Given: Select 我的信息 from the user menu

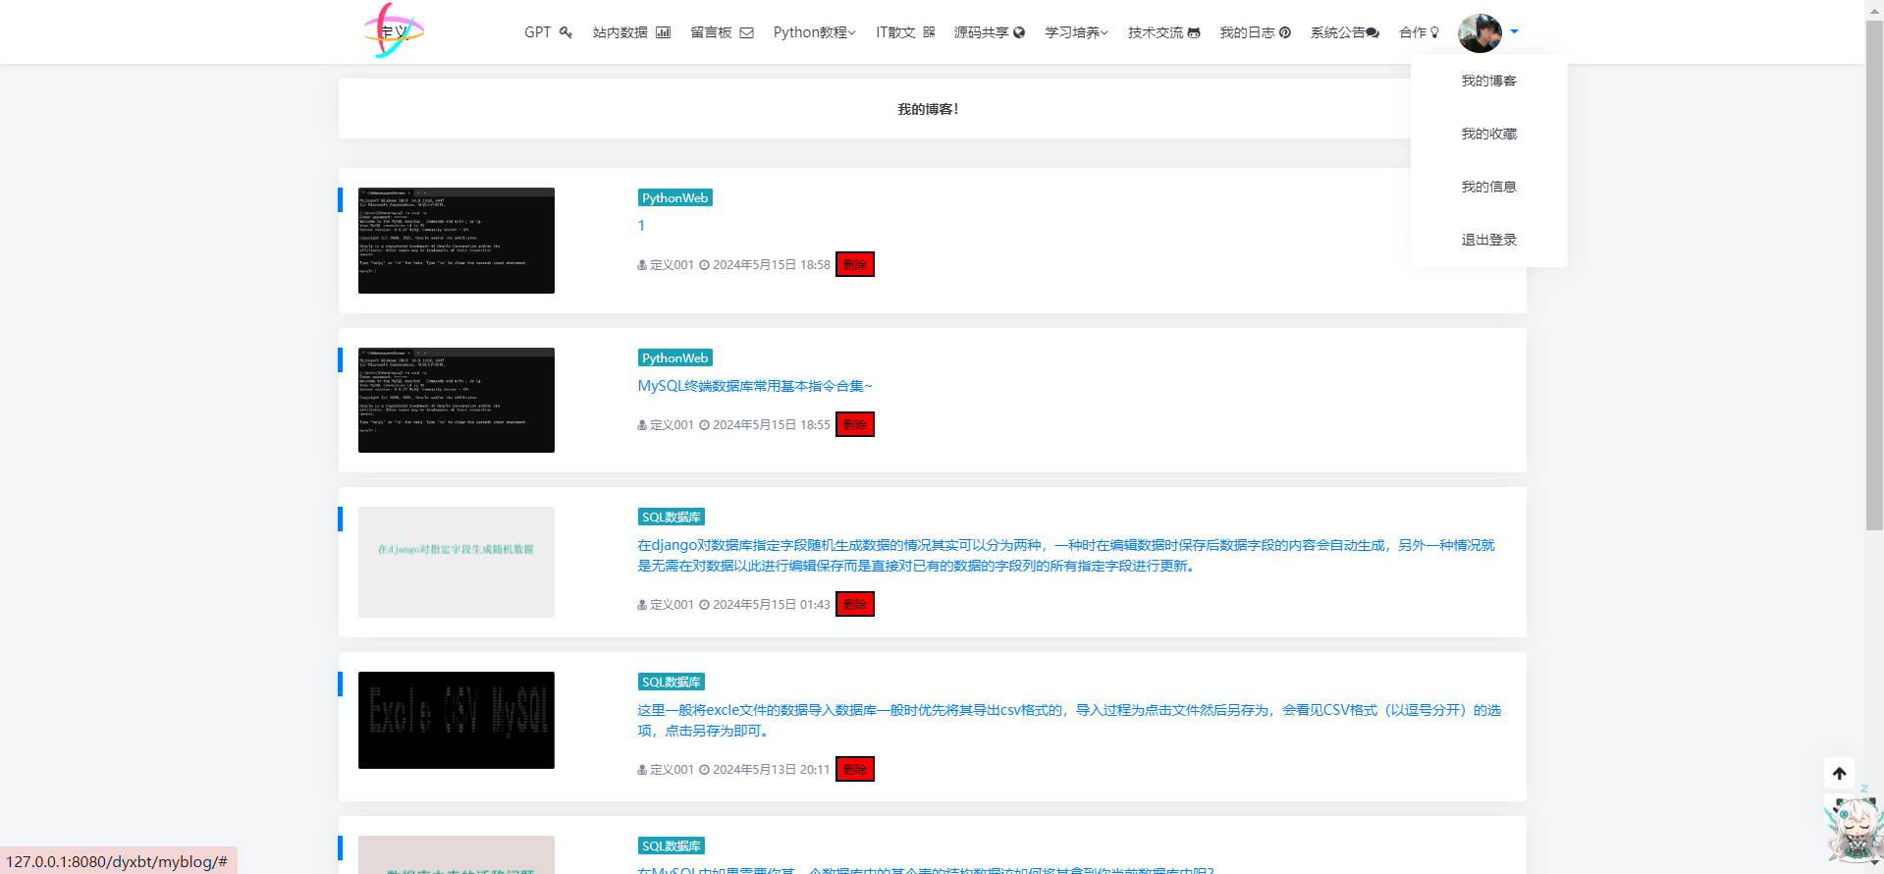Looking at the screenshot, I should point(1488,187).
